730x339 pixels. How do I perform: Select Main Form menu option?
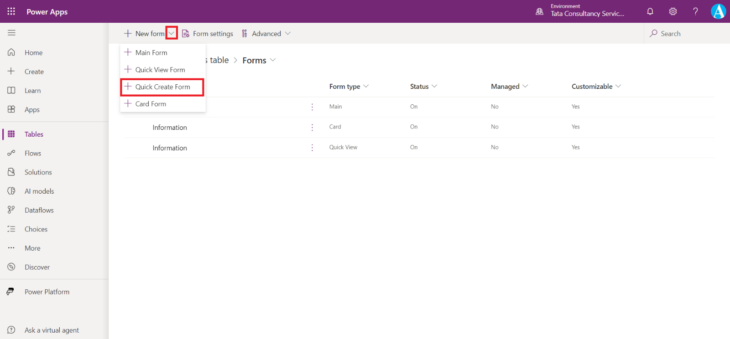coord(151,53)
